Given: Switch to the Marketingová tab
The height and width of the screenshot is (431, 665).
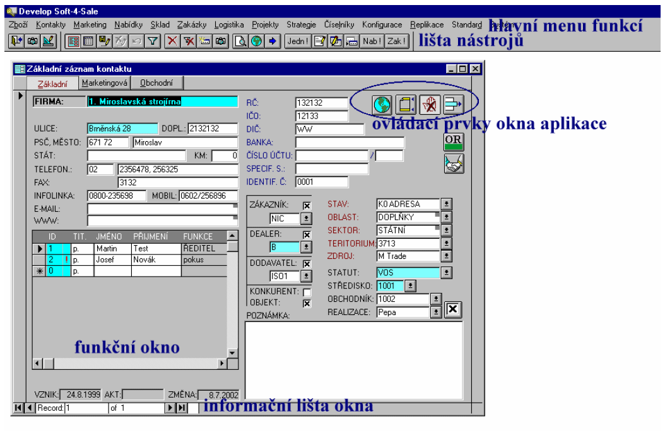Looking at the screenshot, I should [x=105, y=83].
